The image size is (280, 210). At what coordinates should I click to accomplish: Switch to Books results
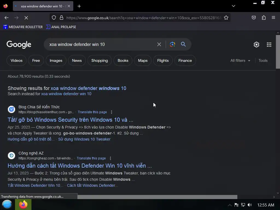coord(123,60)
